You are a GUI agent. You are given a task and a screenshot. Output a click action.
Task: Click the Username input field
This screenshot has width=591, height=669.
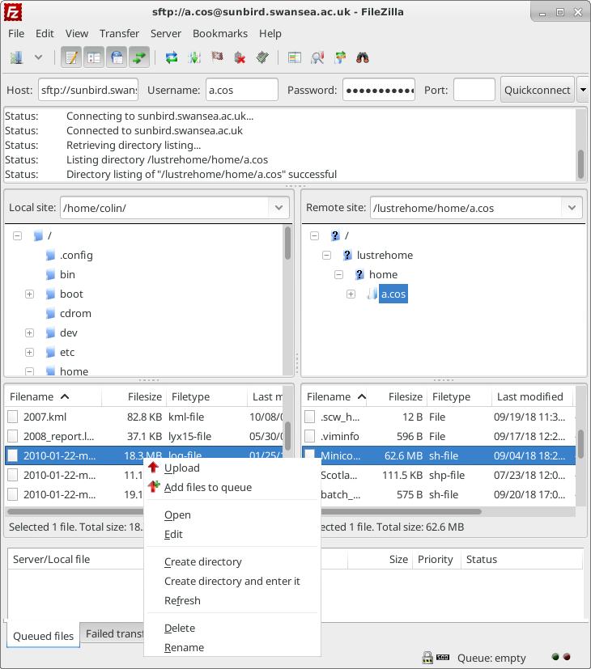(242, 90)
